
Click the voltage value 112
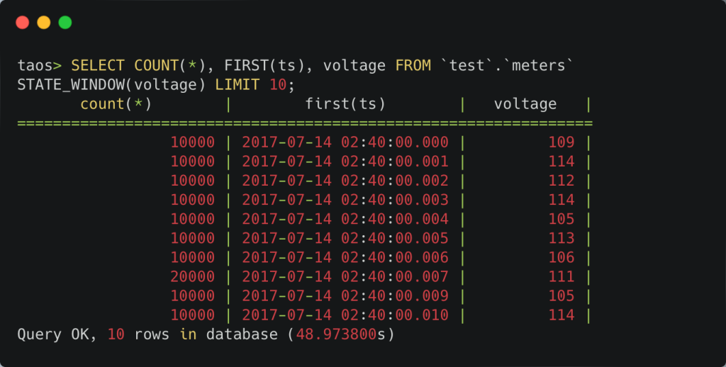tap(562, 181)
